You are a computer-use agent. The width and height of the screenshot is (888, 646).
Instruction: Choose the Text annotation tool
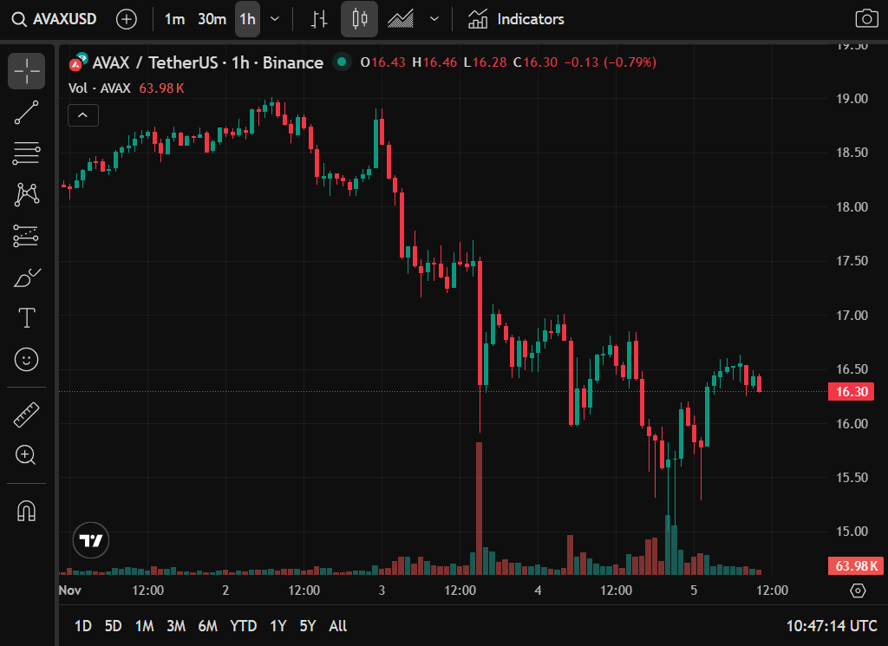pos(26,318)
